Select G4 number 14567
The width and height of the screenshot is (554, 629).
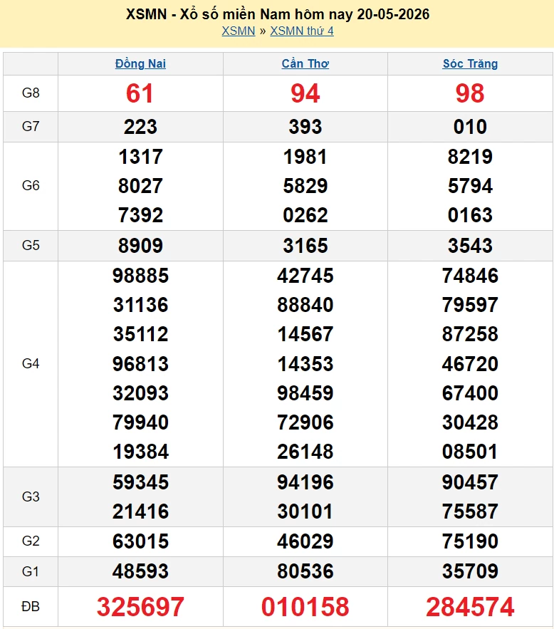pyautogui.click(x=305, y=335)
